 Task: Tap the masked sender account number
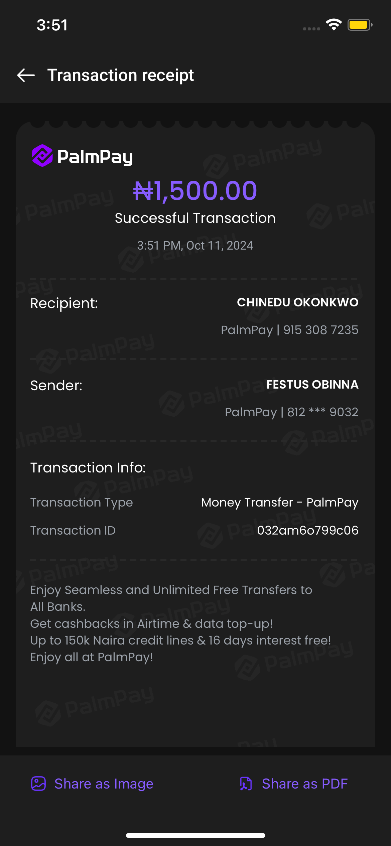(322, 412)
